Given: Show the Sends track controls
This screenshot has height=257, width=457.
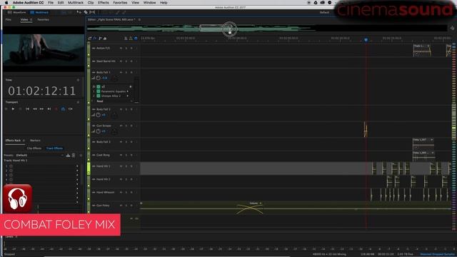Looking at the screenshot, I should pos(100,38).
